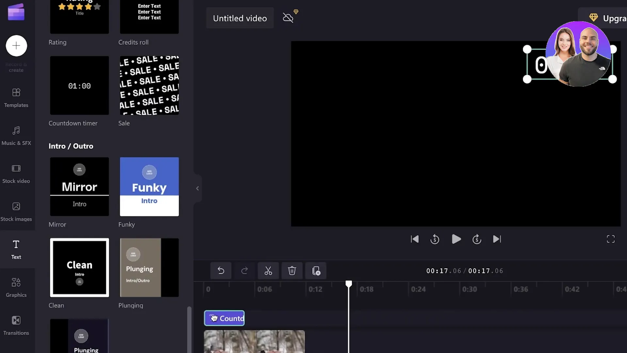Image resolution: width=627 pixels, height=353 pixels.
Task: Play the video preview
Action: pos(456,239)
